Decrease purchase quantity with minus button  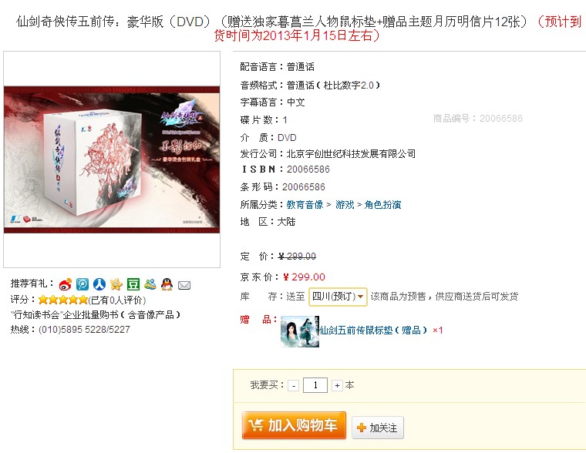coord(293,385)
